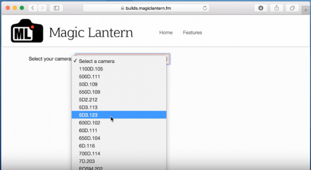
Task: Click the 'Select your camera' label
Action: pos(50,59)
